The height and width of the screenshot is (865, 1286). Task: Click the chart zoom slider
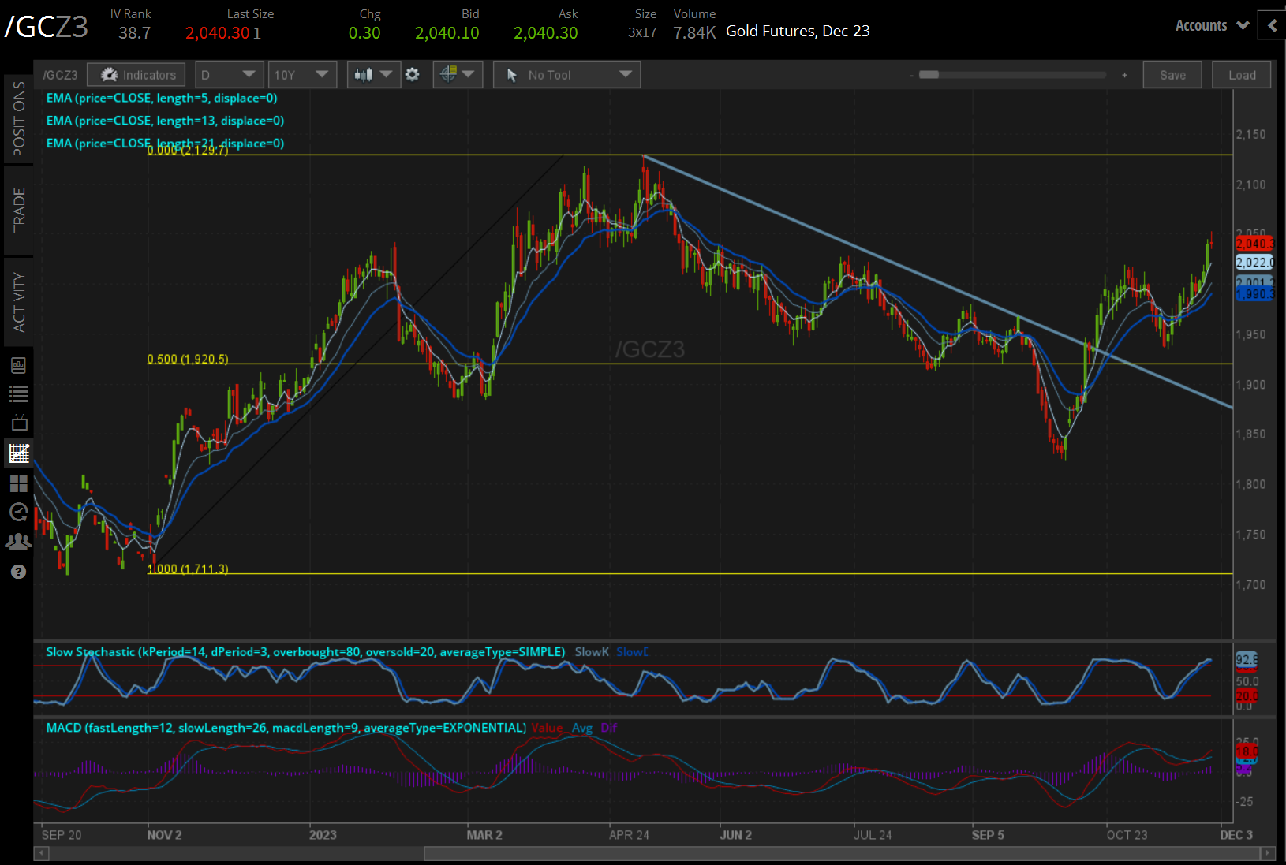(x=929, y=75)
